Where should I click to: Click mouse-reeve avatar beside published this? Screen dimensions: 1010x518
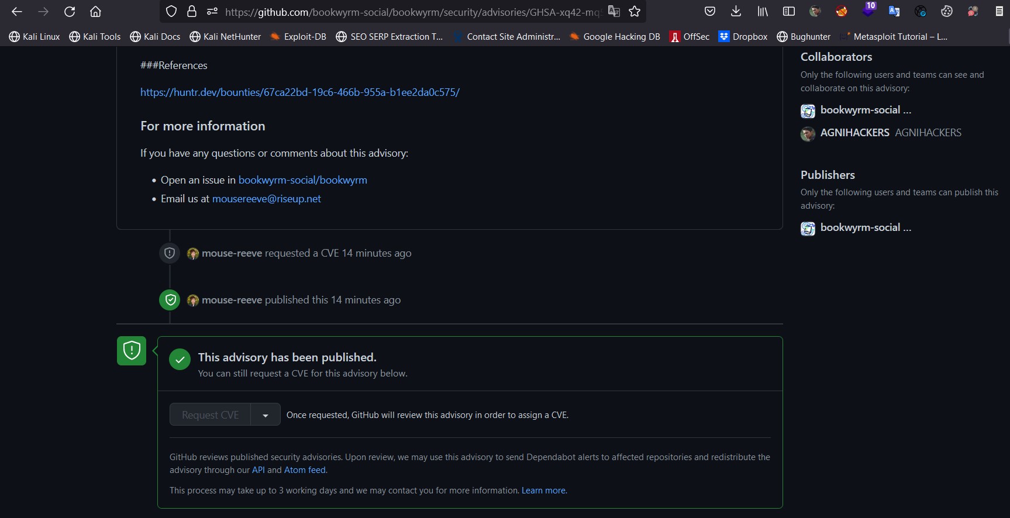[193, 301]
